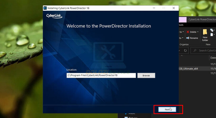
Task: Click the CyberLink logo in installer
Action: (54, 16)
